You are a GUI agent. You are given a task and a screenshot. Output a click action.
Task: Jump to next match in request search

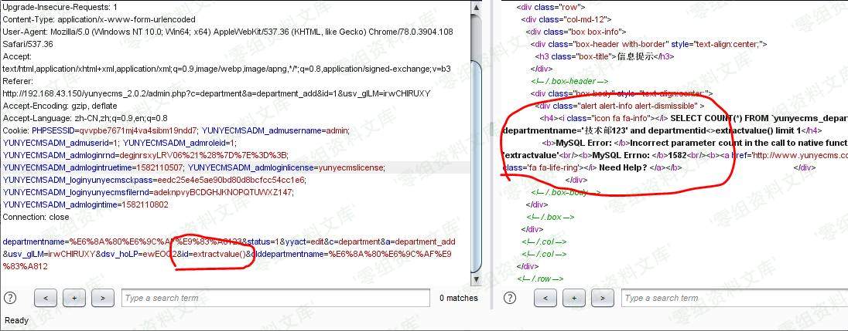pyautogui.click(x=102, y=298)
